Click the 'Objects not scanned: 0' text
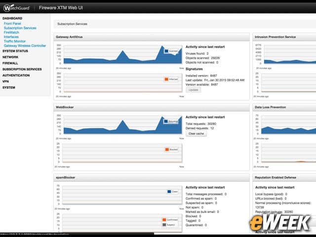The height and width of the screenshot is (237, 316). 202,63
